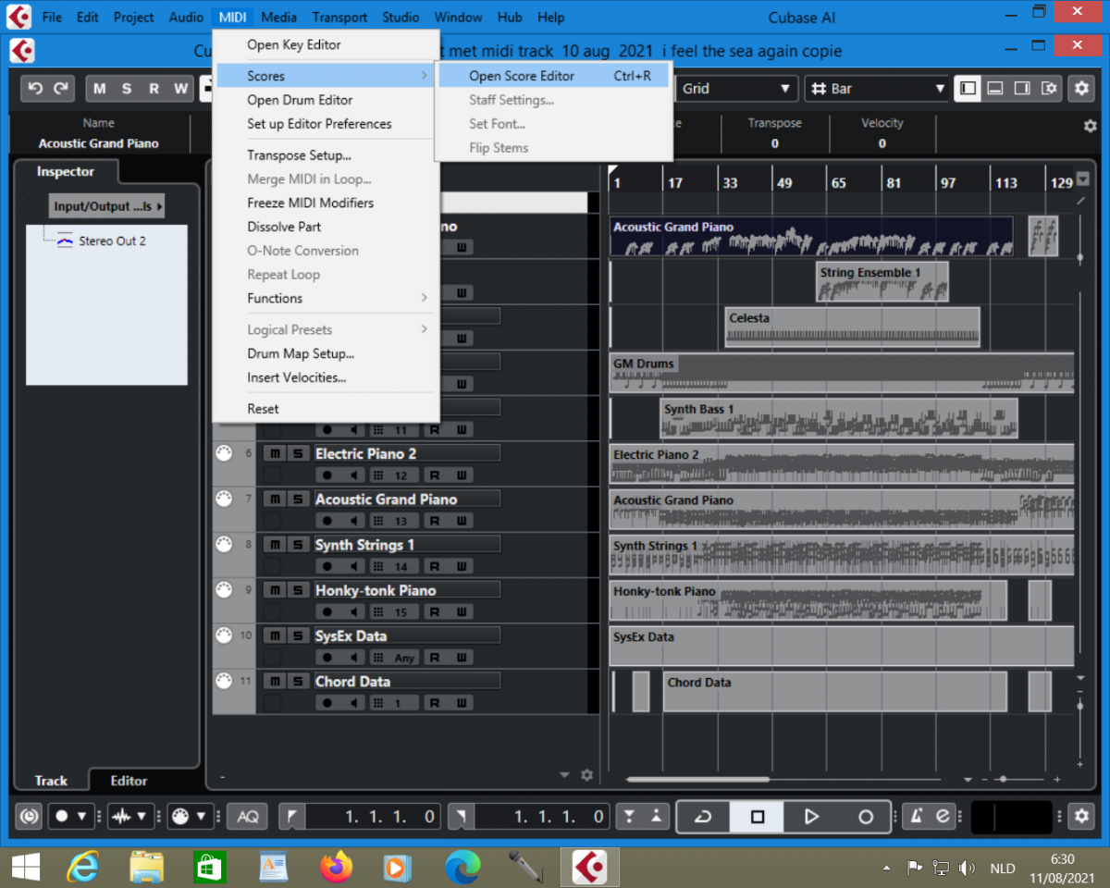Solo the Synth Strings 1 track
The image size is (1110, 888).
(297, 545)
